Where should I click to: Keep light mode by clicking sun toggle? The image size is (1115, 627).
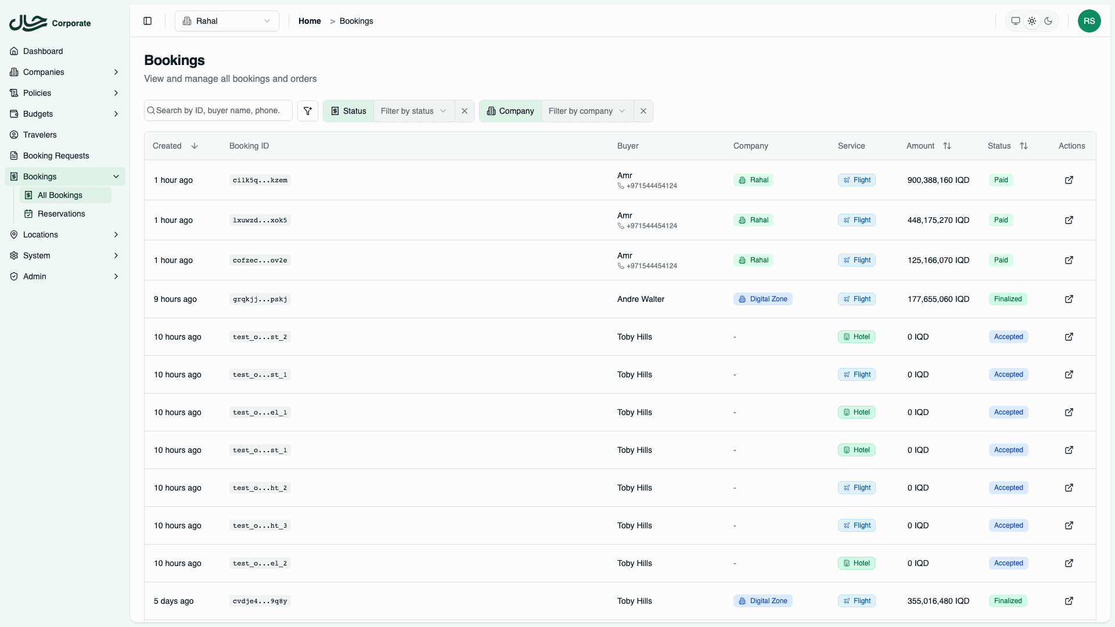point(1032,21)
